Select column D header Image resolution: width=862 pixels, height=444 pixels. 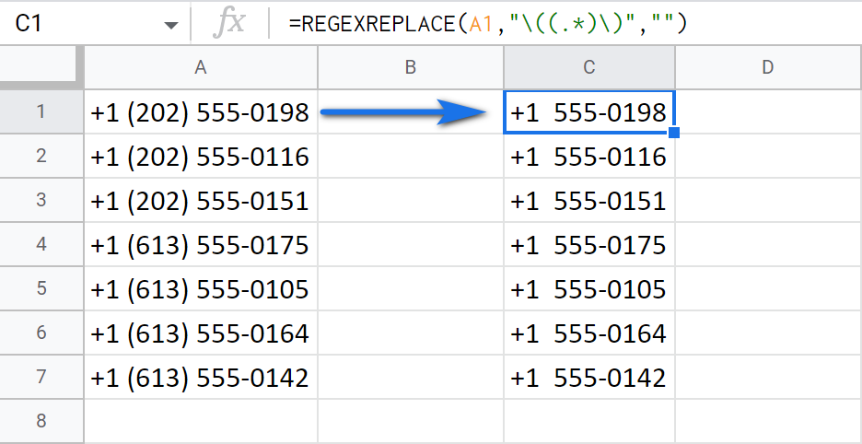(769, 67)
